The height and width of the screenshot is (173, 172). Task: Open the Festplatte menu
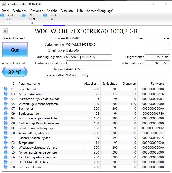(x=67, y=11)
